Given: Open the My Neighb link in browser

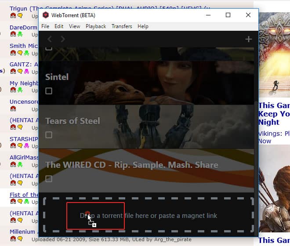Looking at the screenshot, I should [x=24, y=83].
